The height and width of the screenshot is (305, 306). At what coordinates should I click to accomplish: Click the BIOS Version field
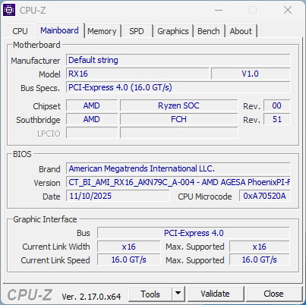tap(178, 182)
